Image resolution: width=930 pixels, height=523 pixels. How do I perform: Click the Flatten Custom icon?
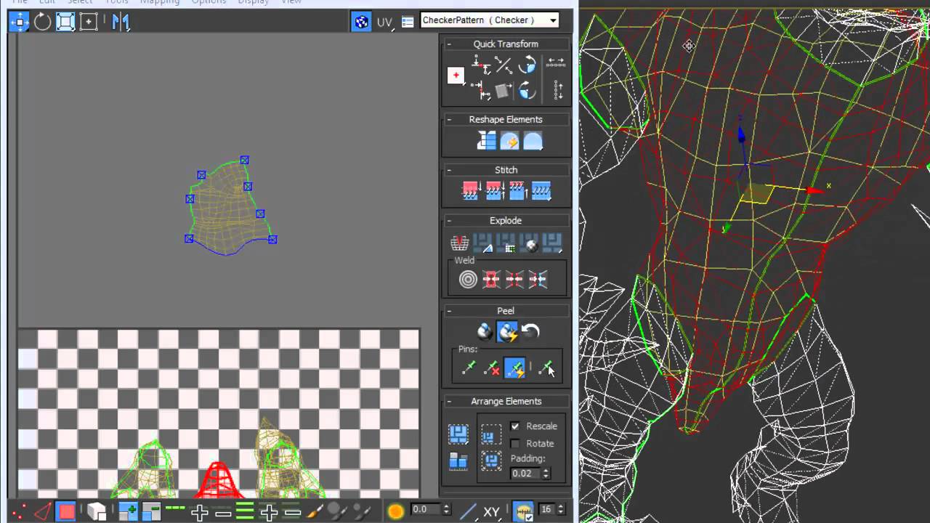pos(553,243)
